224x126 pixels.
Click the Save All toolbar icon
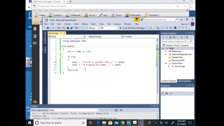(x=71, y=28)
